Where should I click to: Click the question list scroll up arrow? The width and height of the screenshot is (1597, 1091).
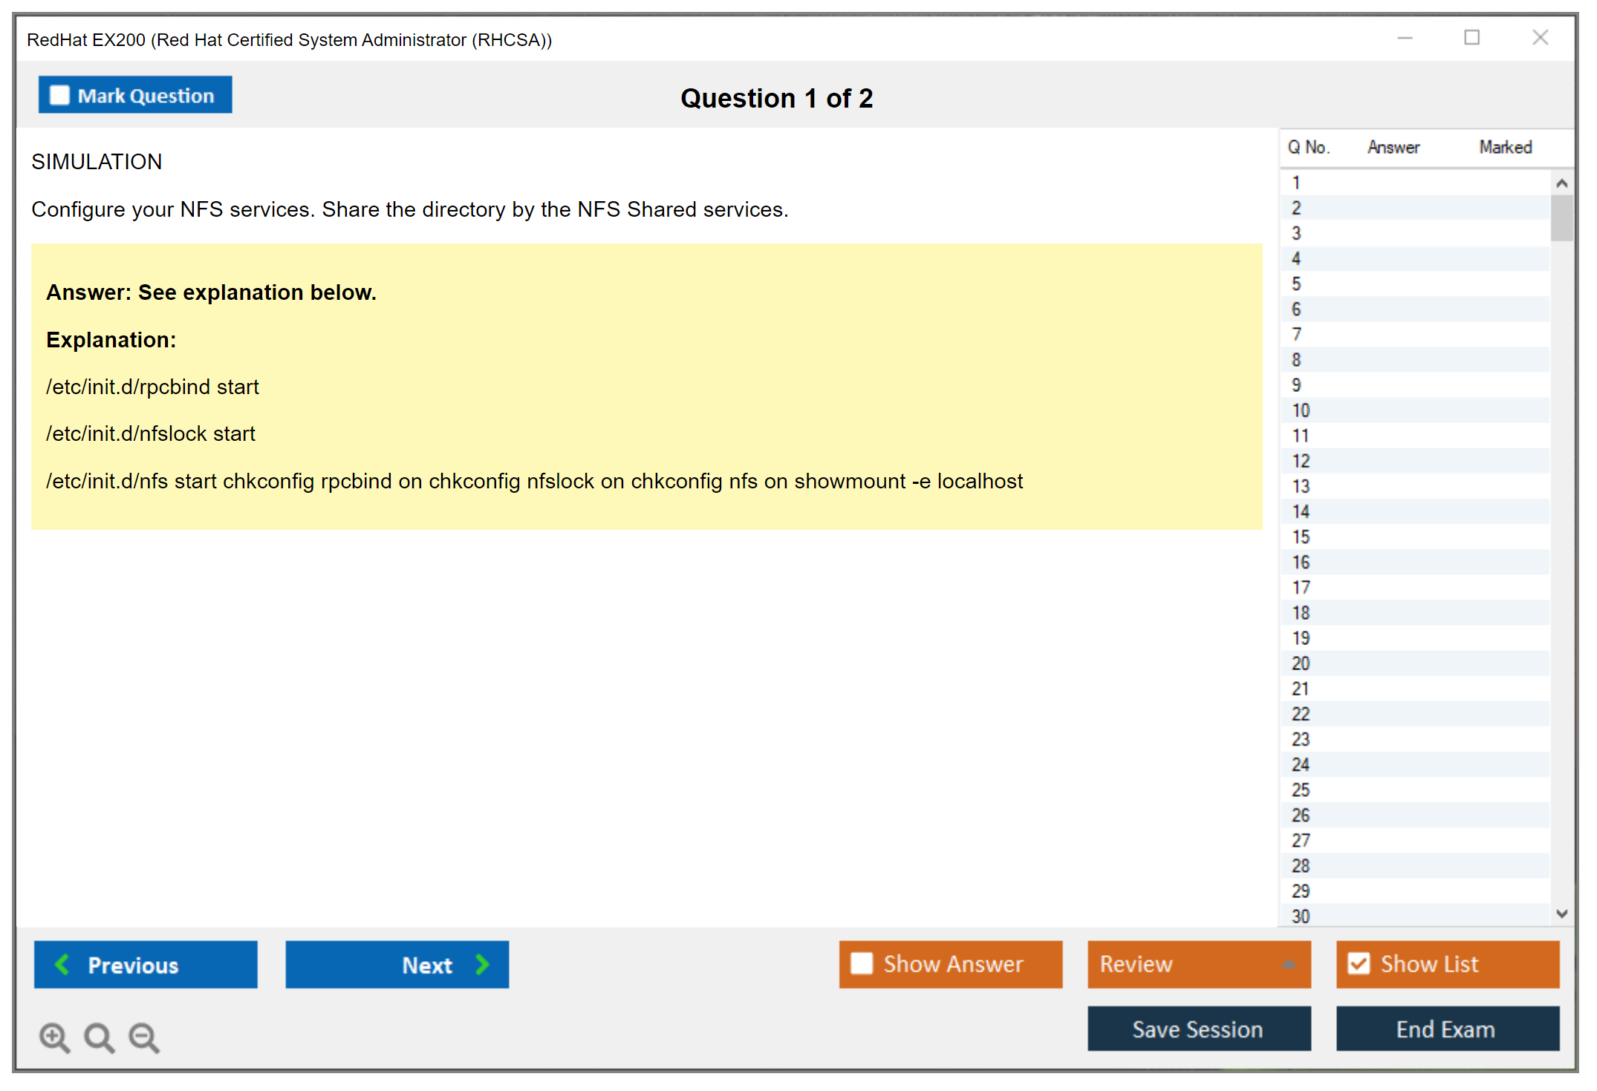(x=1561, y=183)
